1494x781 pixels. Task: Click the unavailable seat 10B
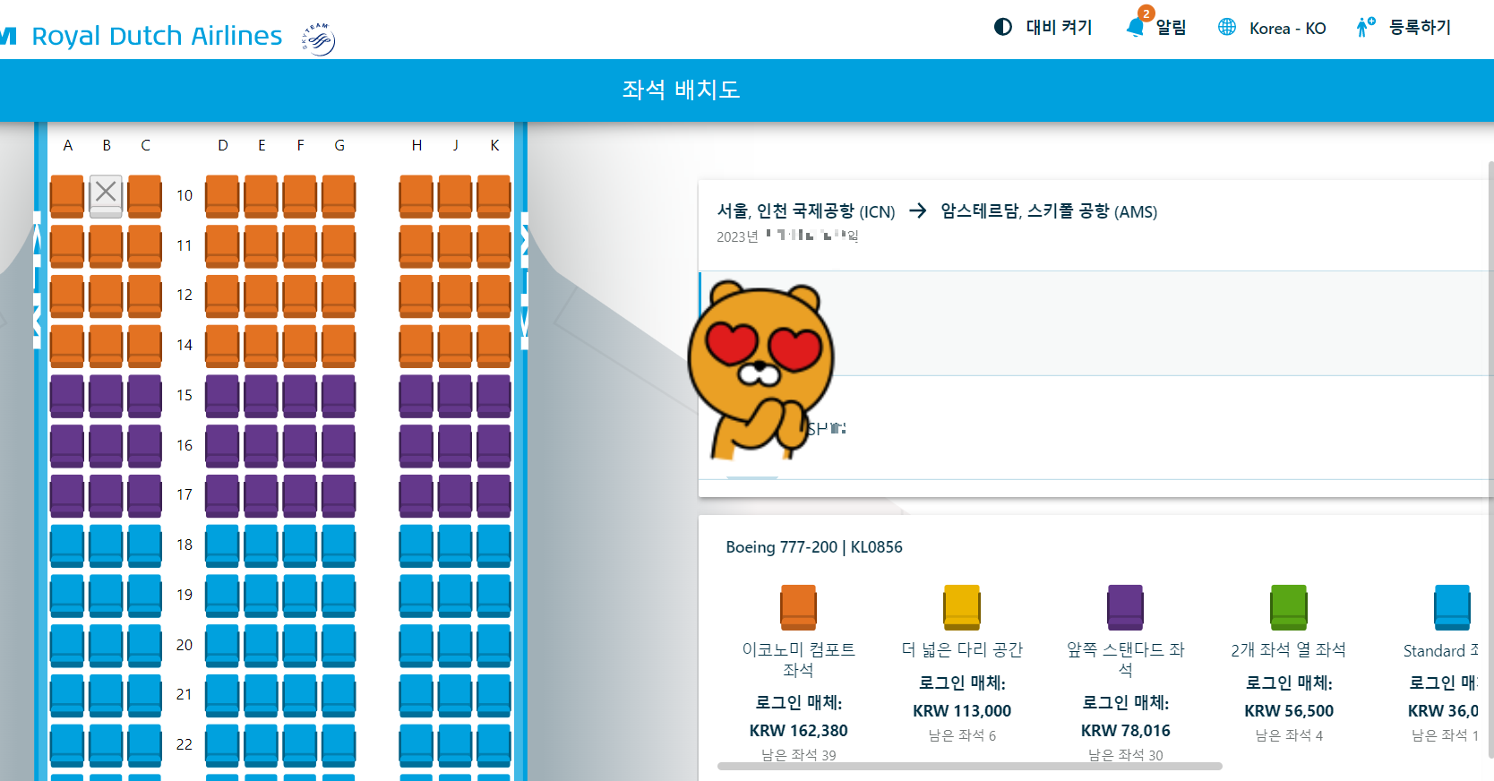tap(106, 196)
